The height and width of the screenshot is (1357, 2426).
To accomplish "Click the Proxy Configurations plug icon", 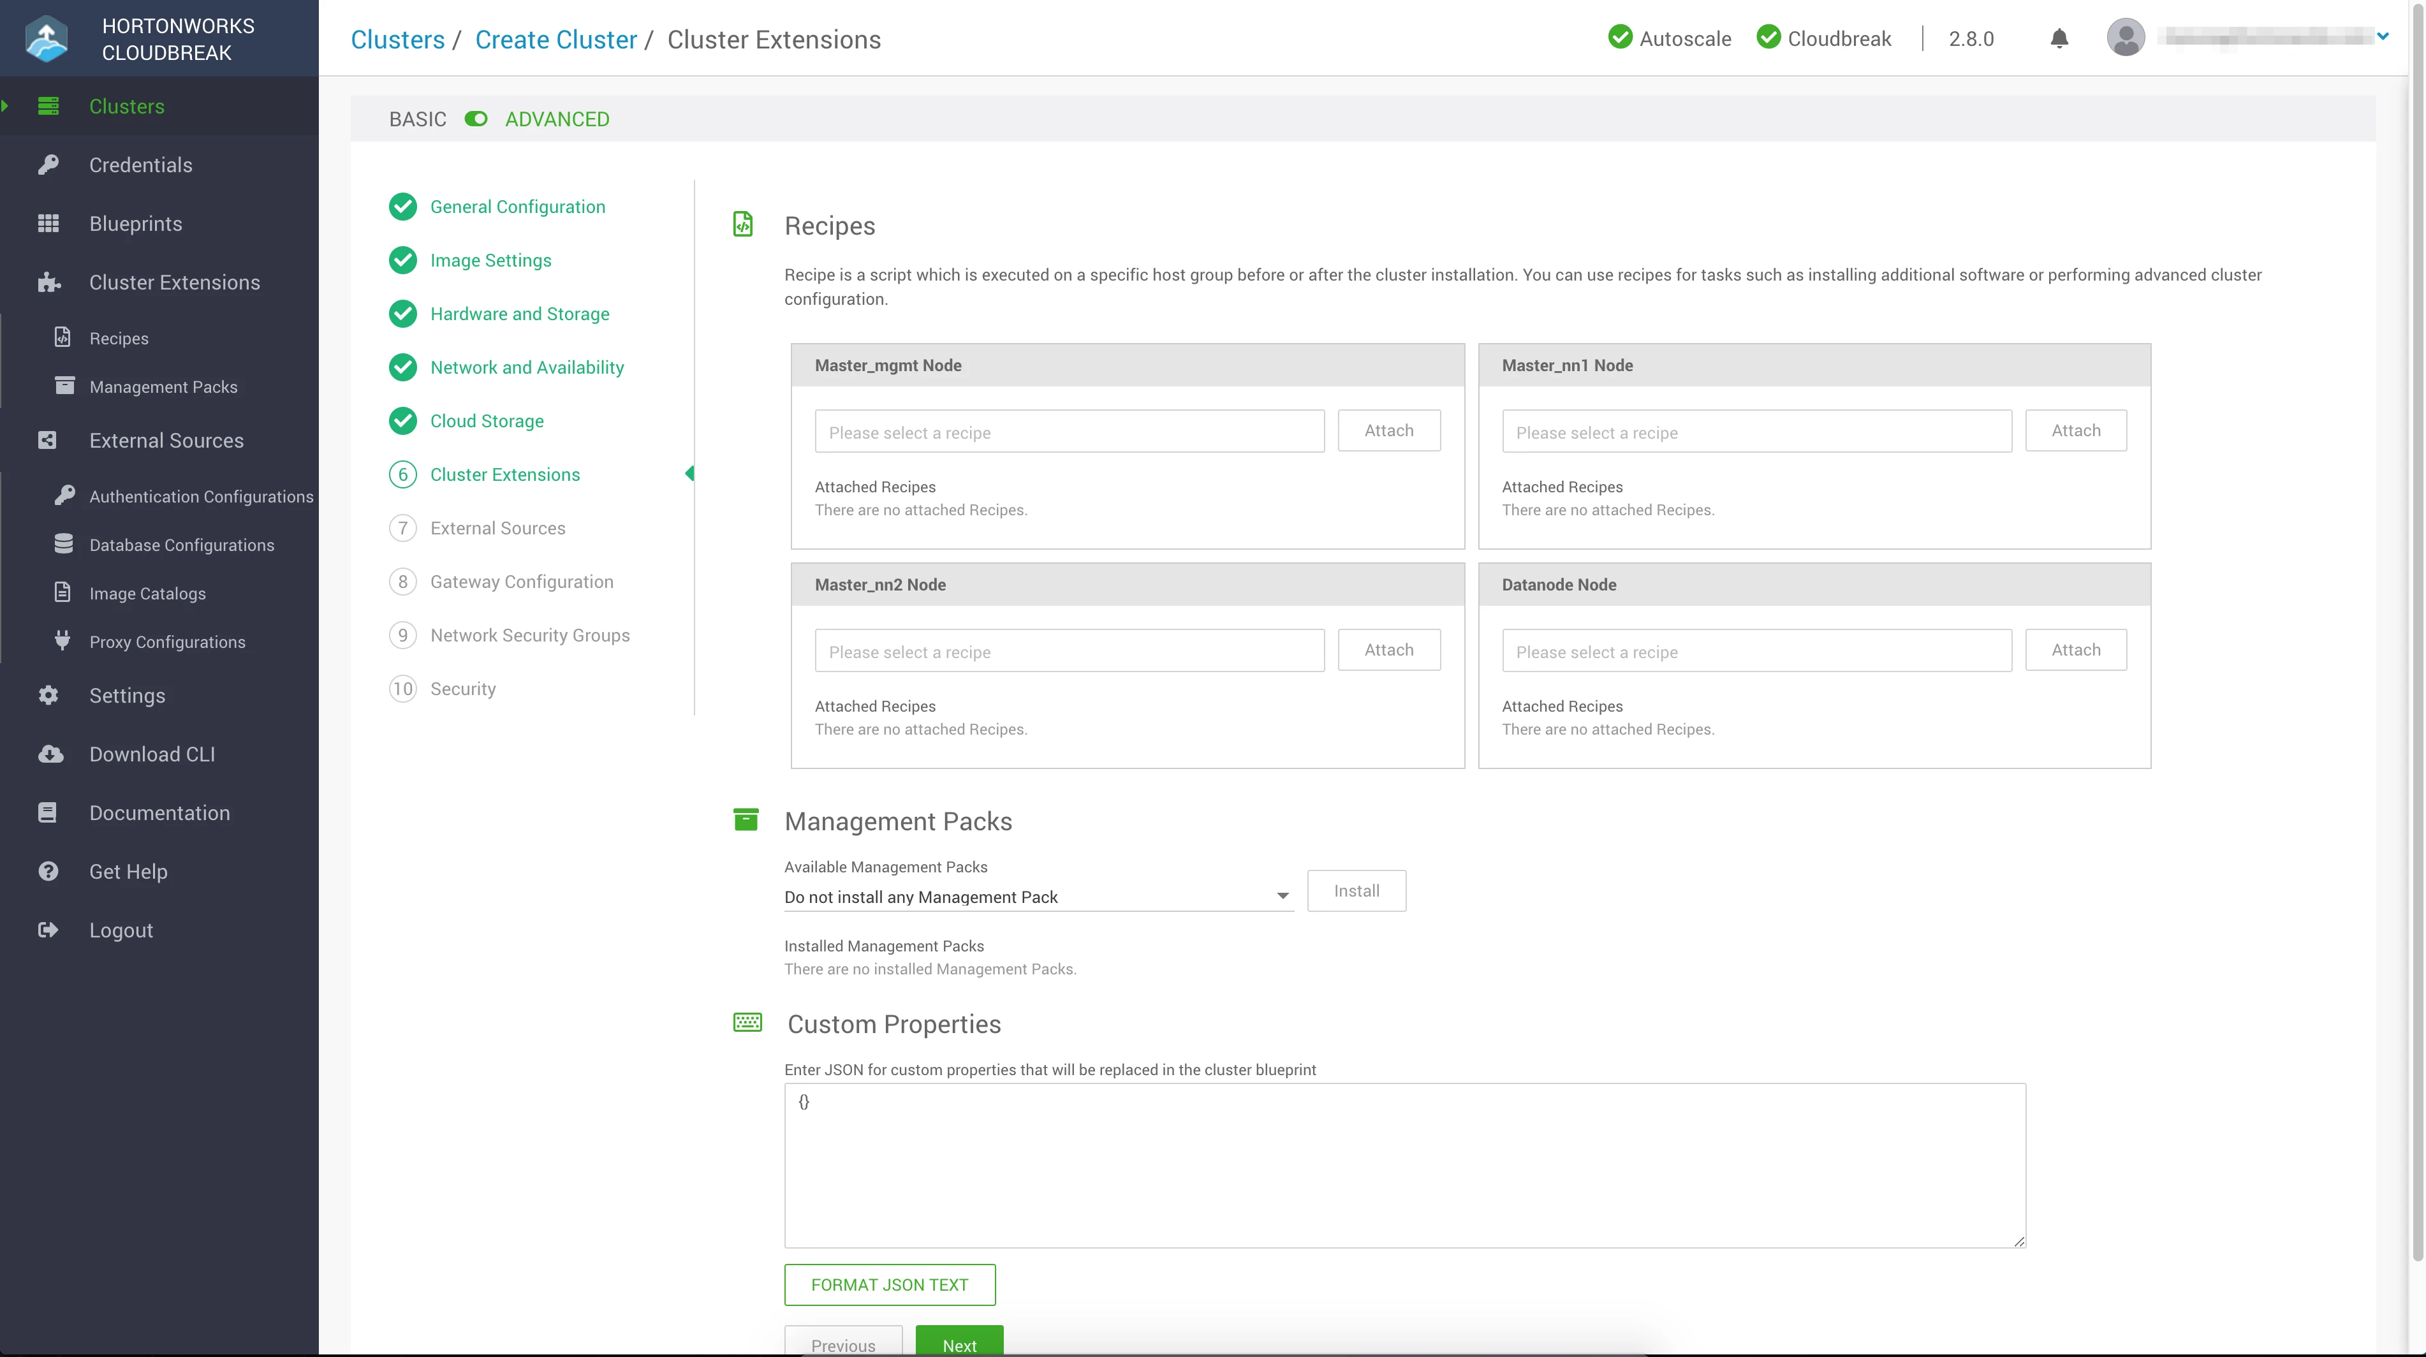I will (62, 640).
